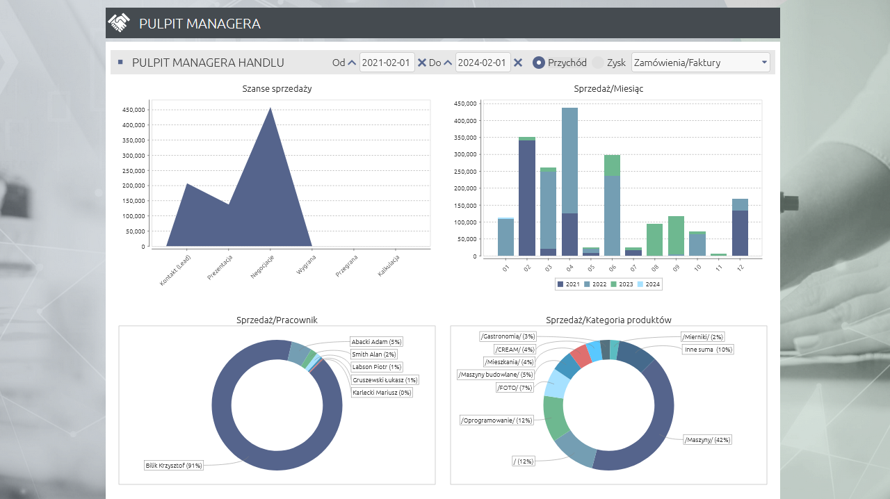The image size is (890, 499).
Task: Click the Bilik Krzysztof (91%) label
Action: 173,466
